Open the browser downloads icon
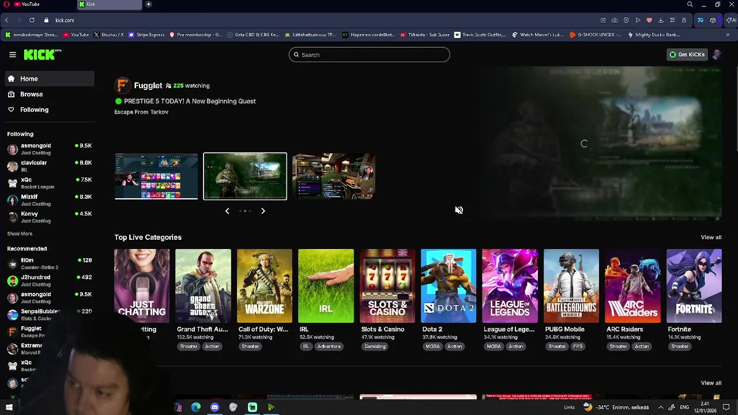 click(661, 20)
